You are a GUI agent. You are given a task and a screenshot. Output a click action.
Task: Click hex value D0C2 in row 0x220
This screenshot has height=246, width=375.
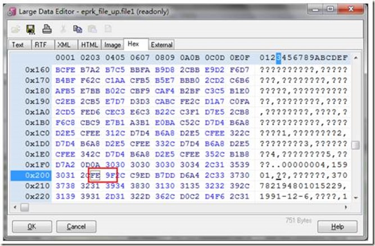[189, 197]
